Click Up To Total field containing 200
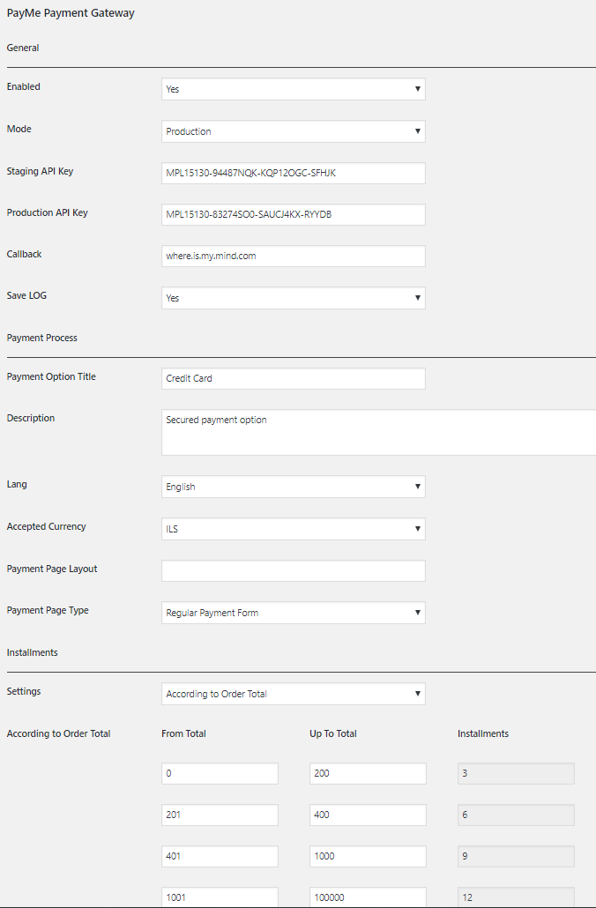This screenshot has width=596, height=908. [368, 773]
